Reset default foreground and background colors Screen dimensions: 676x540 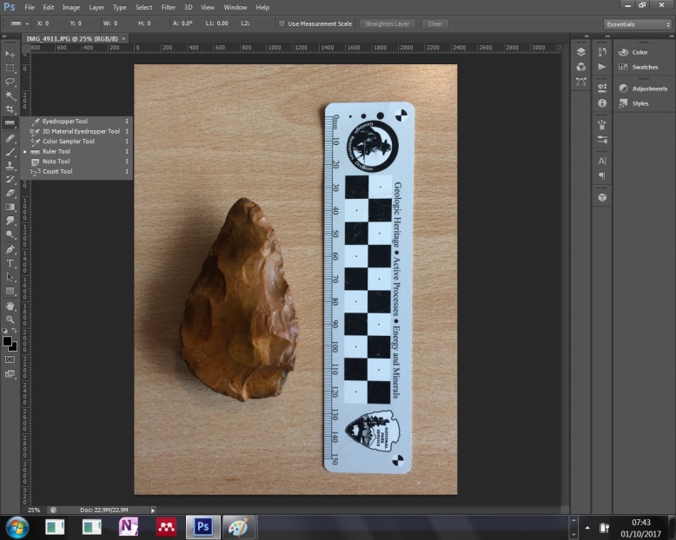(4, 331)
